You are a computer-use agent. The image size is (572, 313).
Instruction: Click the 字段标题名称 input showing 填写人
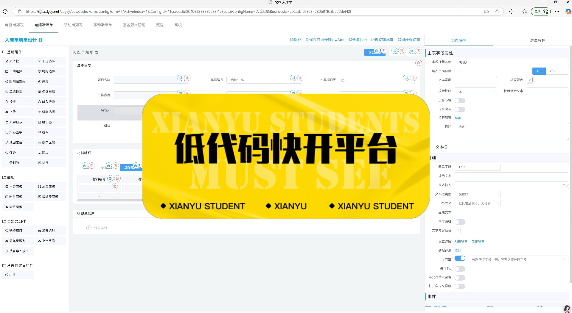point(512,62)
